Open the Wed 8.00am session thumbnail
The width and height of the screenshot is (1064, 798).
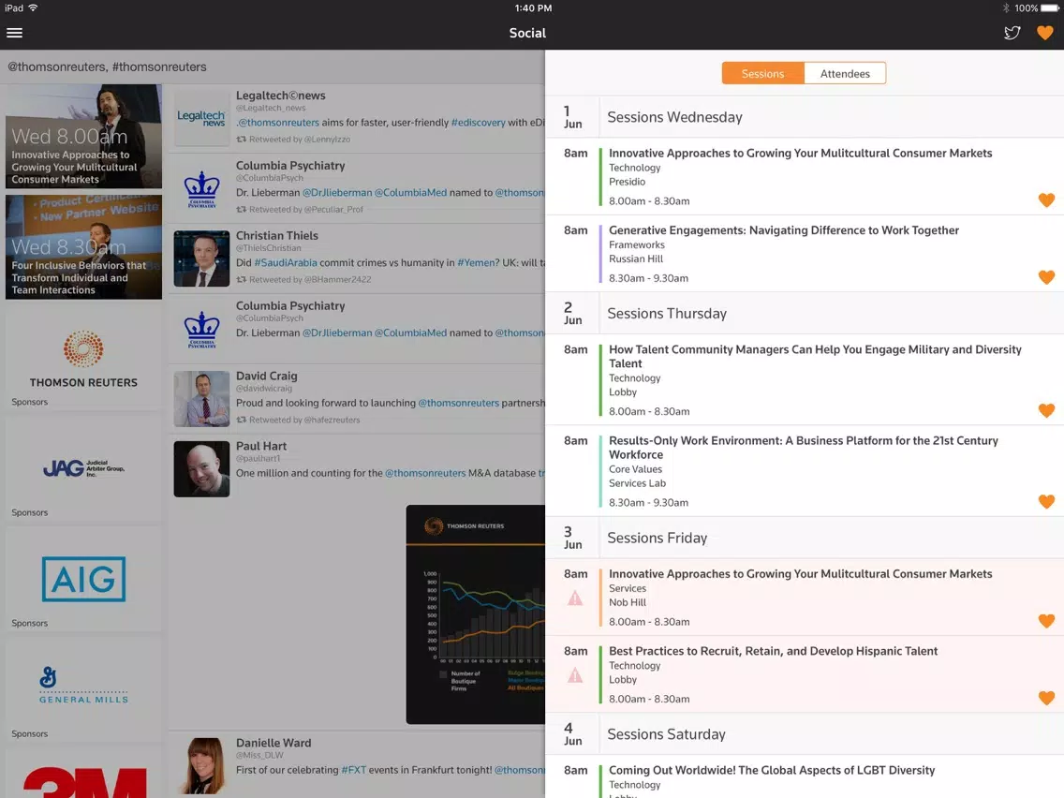point(83,137)
